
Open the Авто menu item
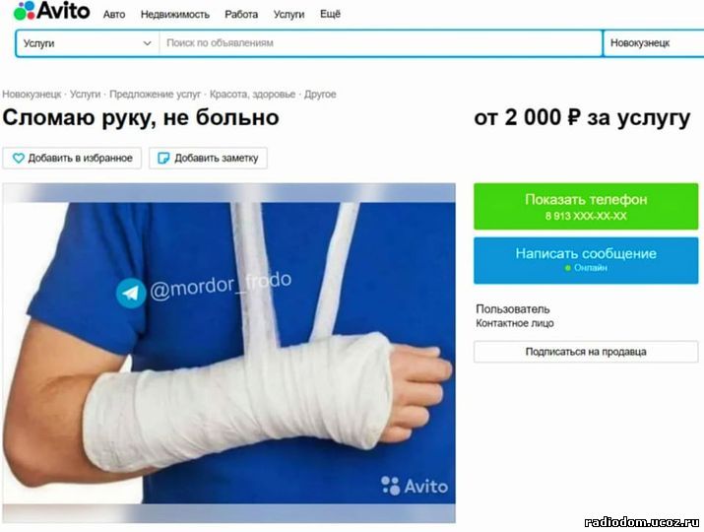[x=114, y=15]
